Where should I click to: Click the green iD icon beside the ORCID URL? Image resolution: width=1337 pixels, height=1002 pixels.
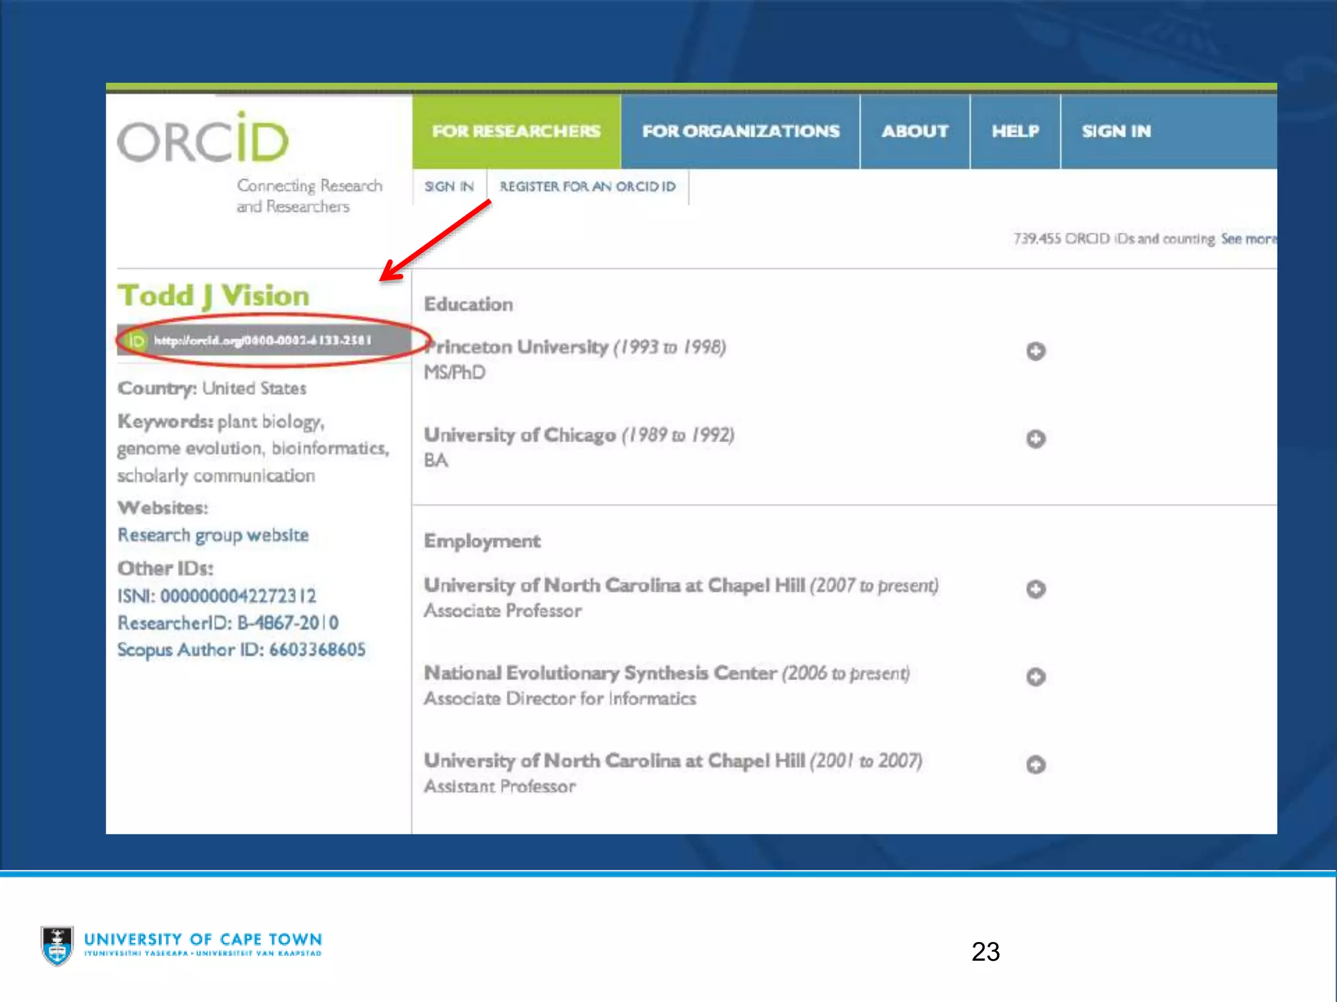[x=136, y=341]
